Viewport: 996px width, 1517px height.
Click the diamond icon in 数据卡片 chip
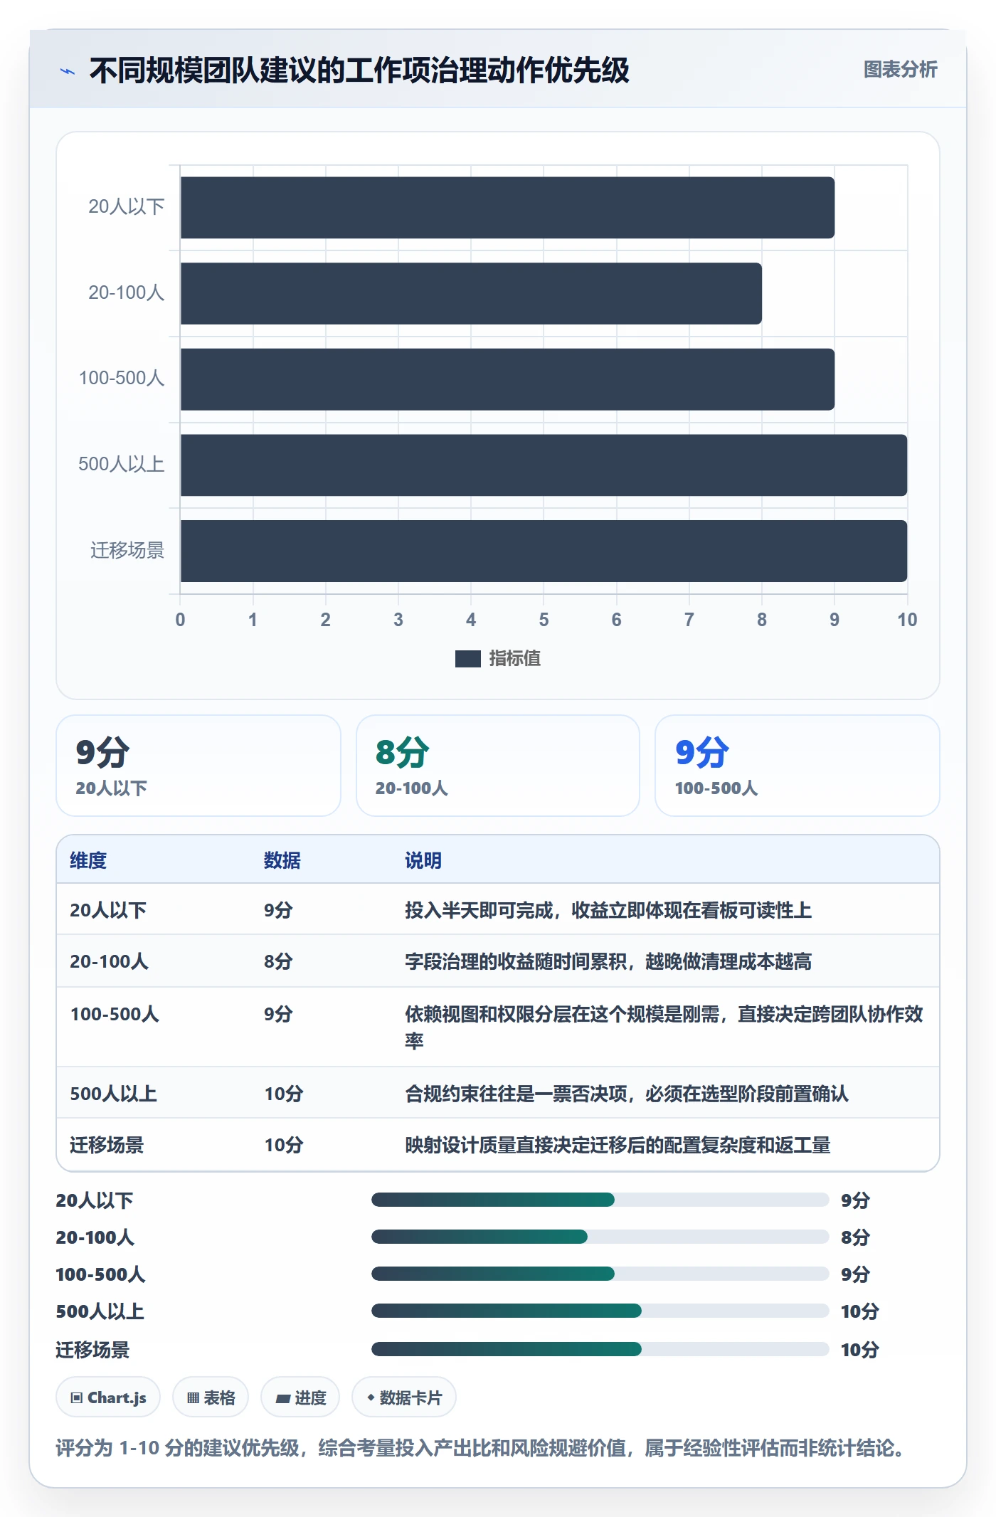coord(371,1397)
